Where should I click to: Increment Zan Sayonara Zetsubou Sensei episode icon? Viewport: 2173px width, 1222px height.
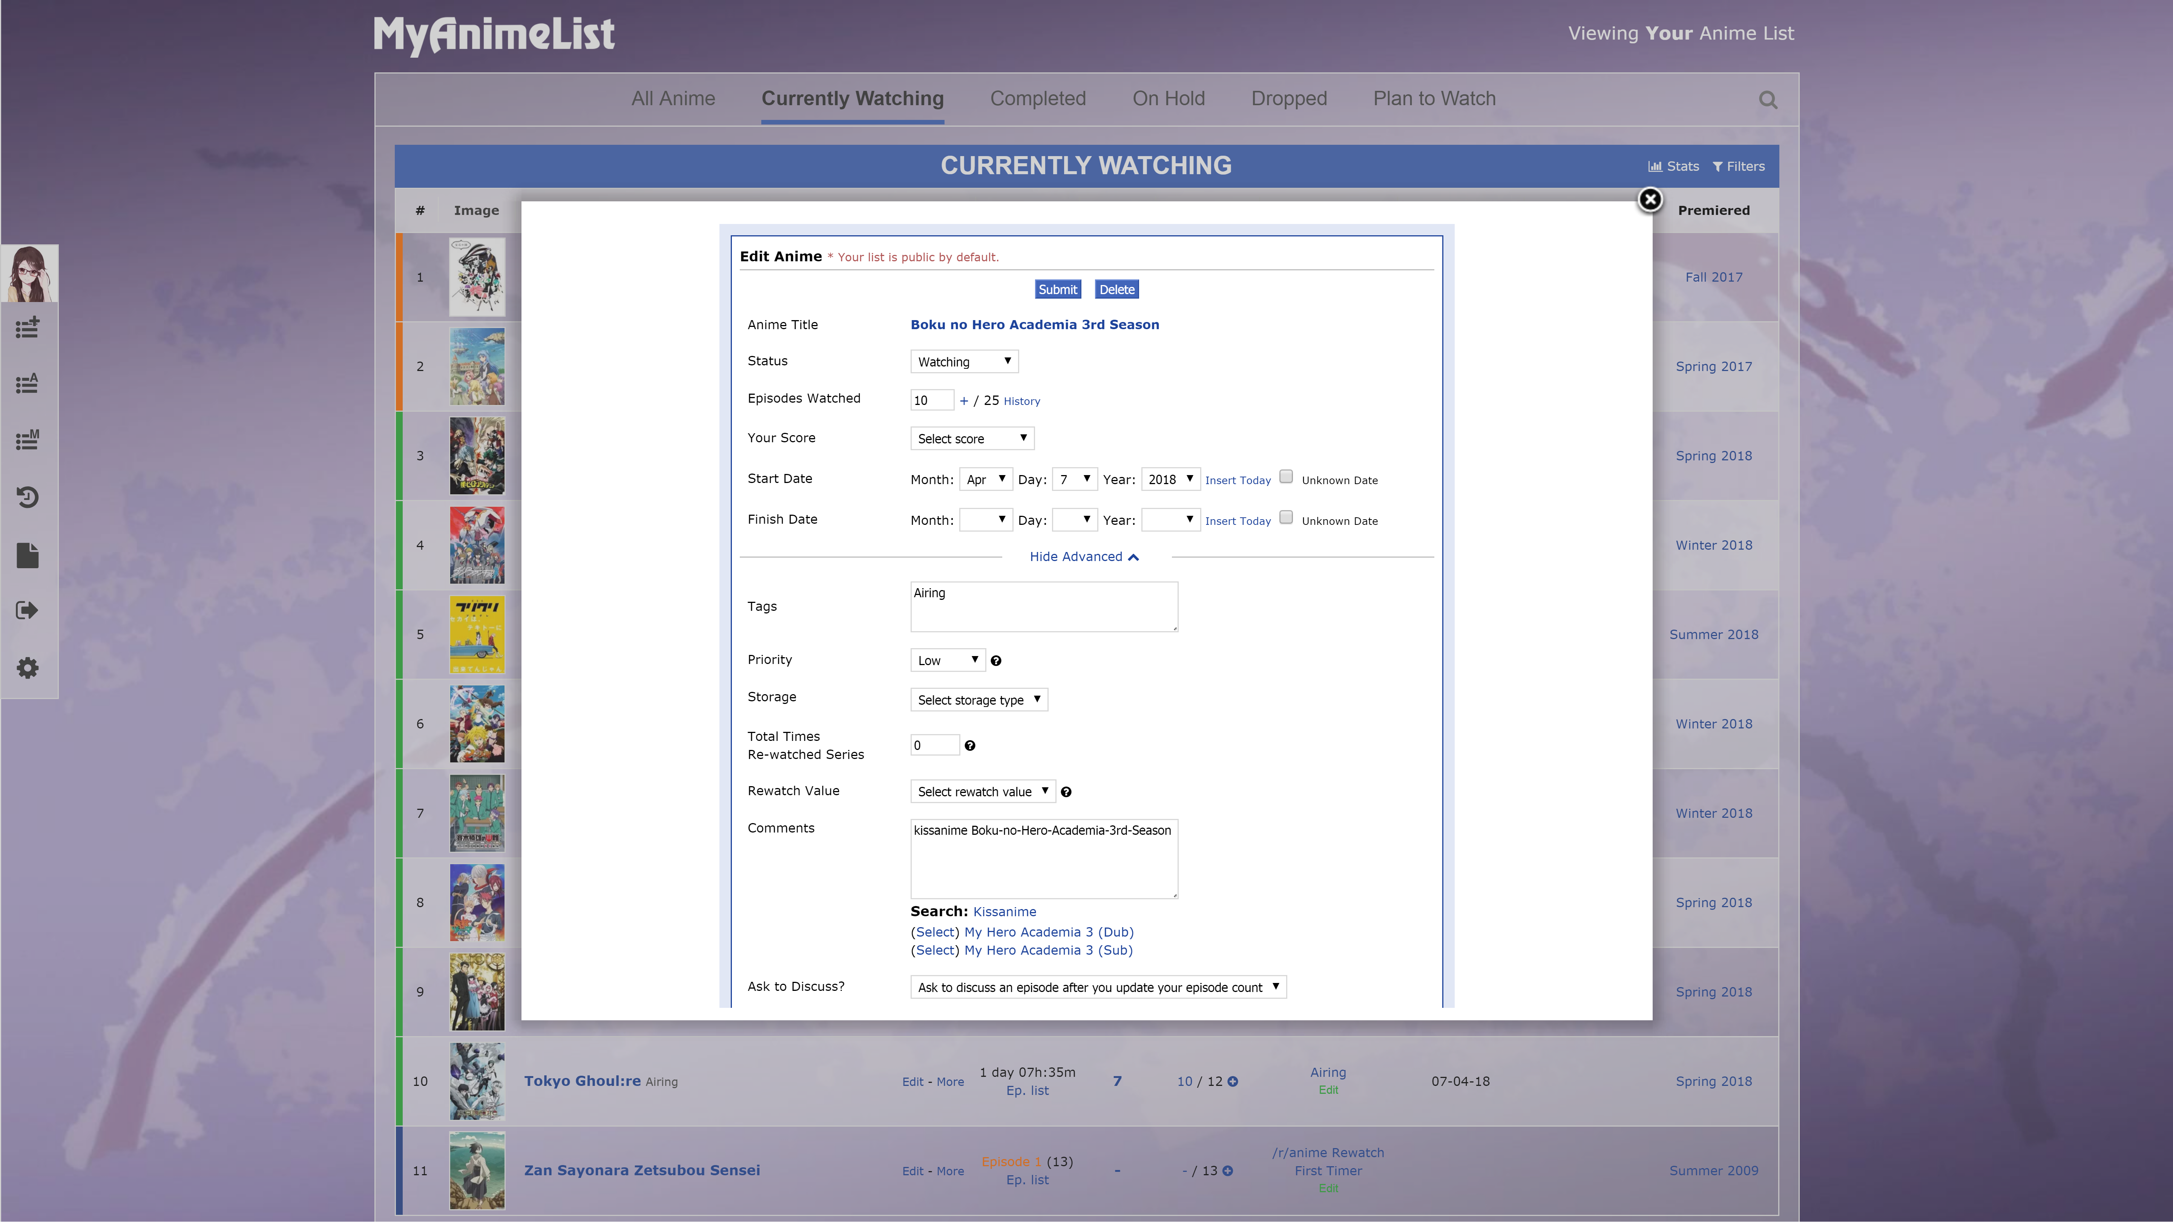(x=1227, y=1171)
